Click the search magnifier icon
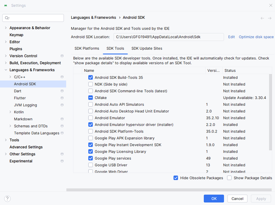Image resolution: width=275 pixels, height=205 pixels. click(x=7, y=18)
